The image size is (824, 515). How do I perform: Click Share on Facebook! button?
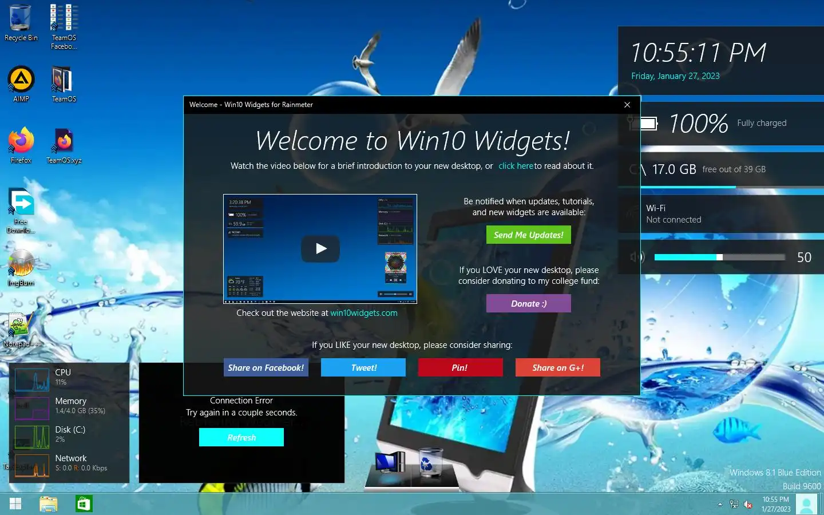tap(266, 367)
